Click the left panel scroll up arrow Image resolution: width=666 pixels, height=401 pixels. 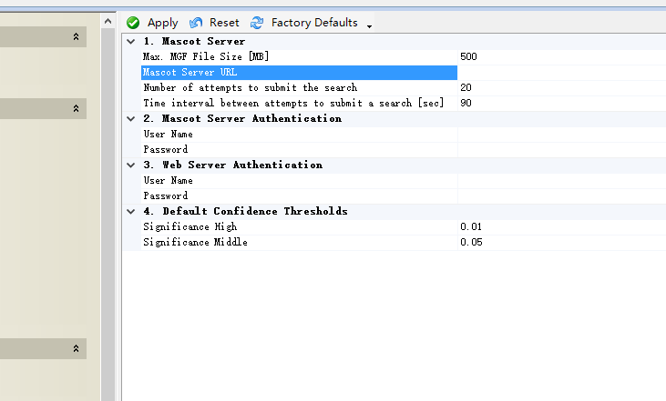(108, 21)
